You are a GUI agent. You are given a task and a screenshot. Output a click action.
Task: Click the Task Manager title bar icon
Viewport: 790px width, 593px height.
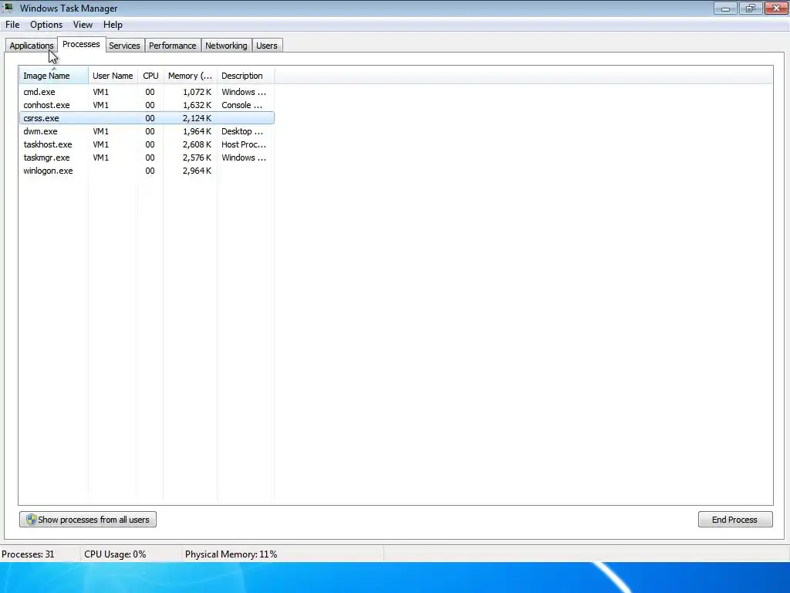click(x=8, y=8)
